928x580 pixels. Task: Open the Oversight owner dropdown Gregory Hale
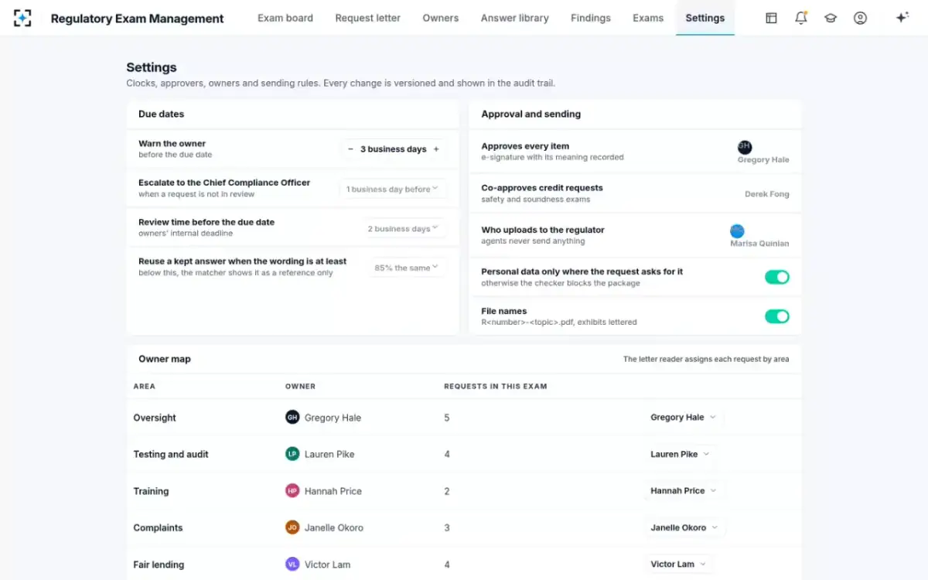[683, 418]
